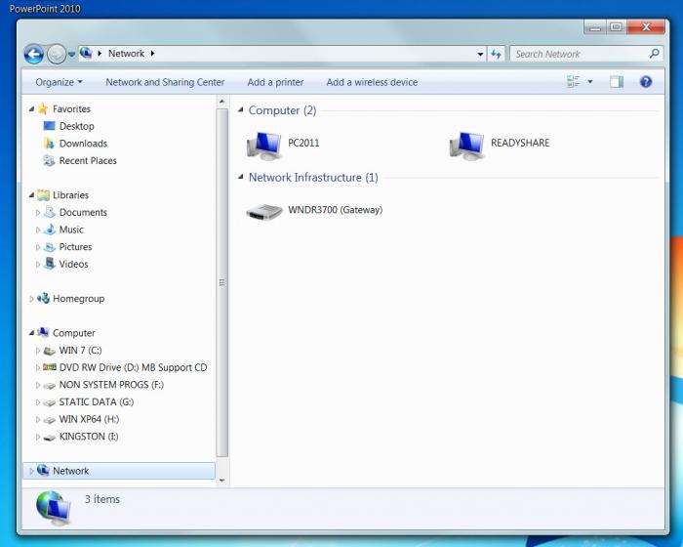Open the Organize dropdown menu
The height and width of the screenshot is (547, 683).
59,82
